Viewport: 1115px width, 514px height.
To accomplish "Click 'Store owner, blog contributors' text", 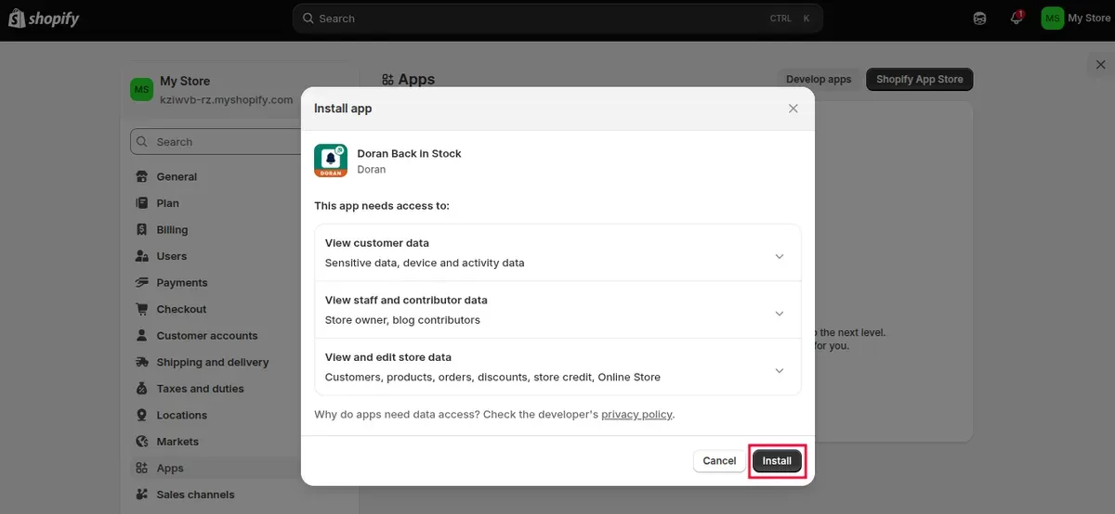I will [402, 320].
